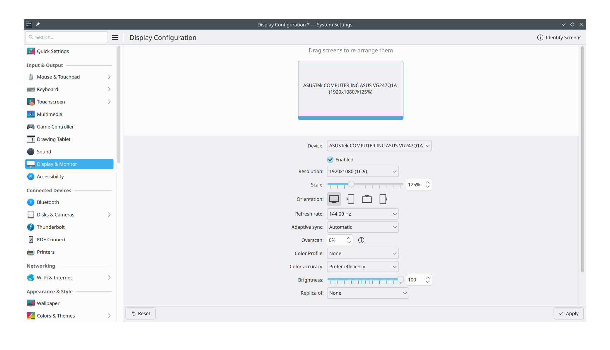Select rotate left portrait orientation icon
This screenshot has width=610, height=350.
pos(350,199)
